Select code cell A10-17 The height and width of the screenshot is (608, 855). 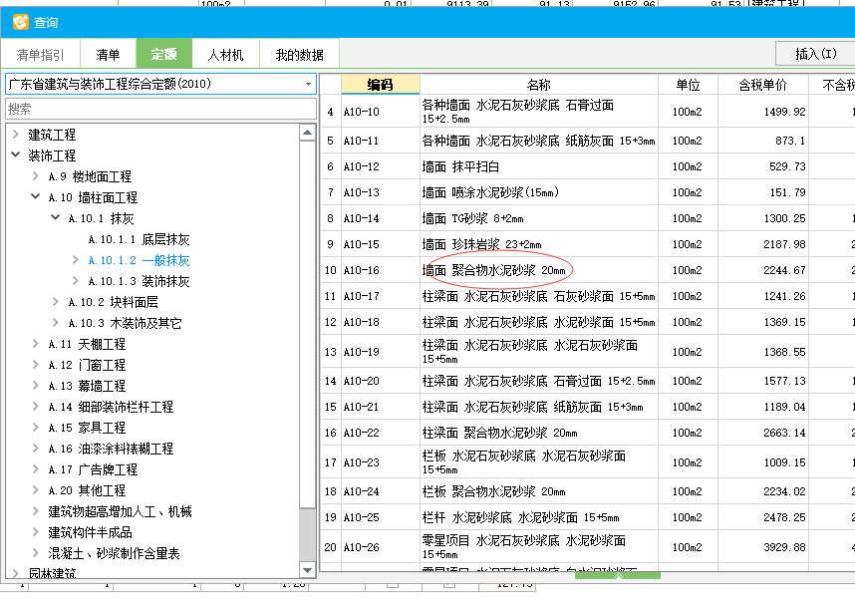pyautogui.click(x=381, y=296)
